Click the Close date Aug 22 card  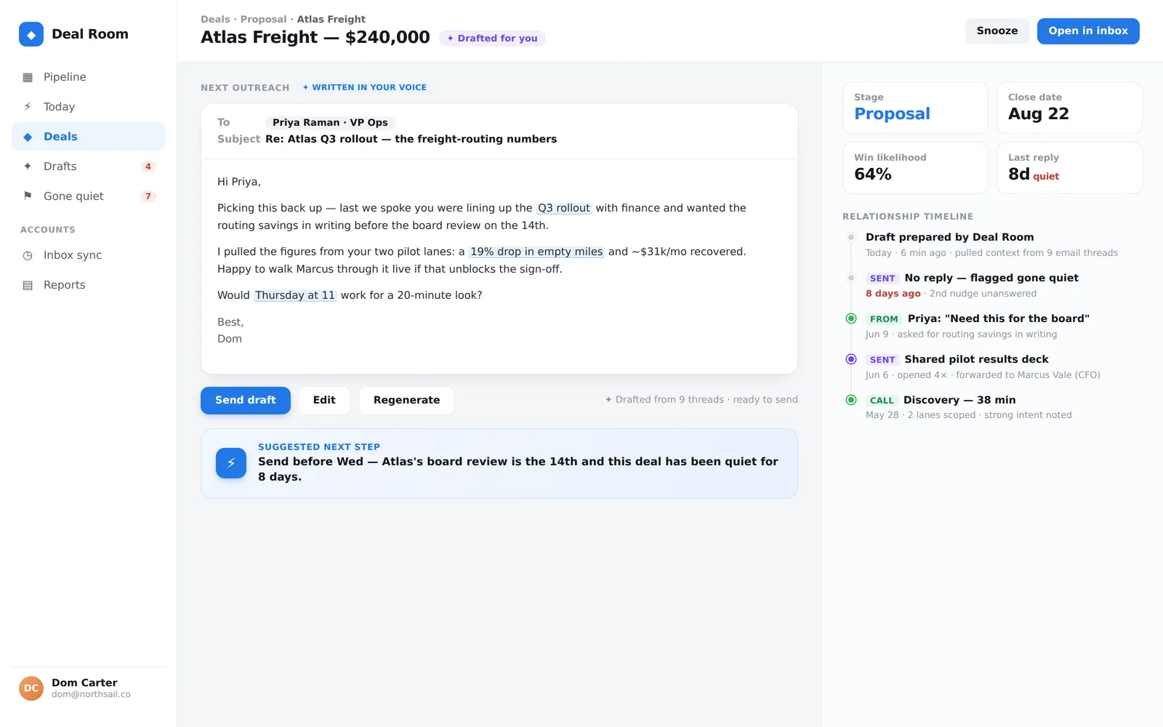(x=1069, y=108)
